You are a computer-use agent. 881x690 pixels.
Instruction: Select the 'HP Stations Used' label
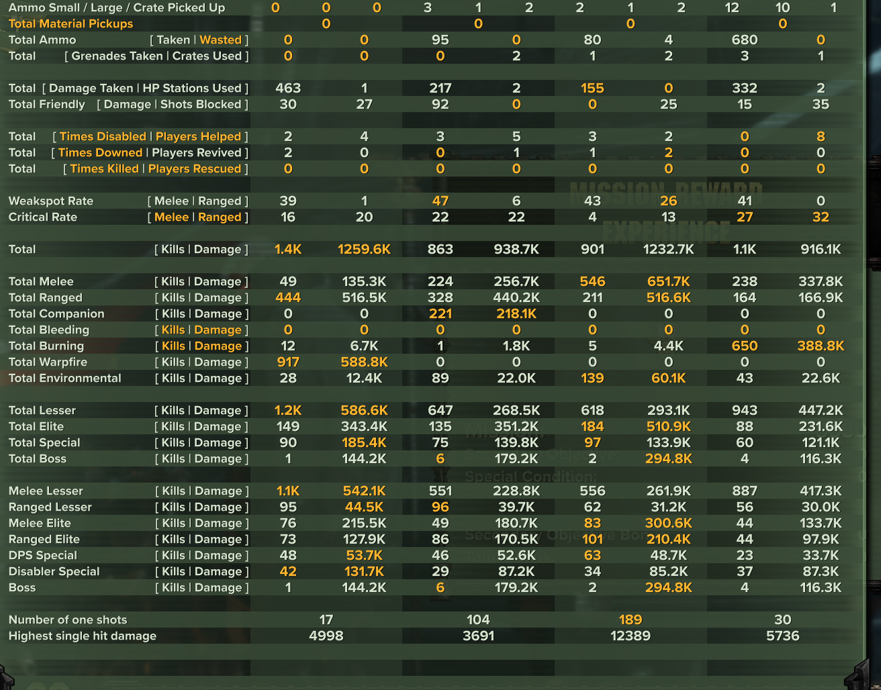(x=192, y=88)
